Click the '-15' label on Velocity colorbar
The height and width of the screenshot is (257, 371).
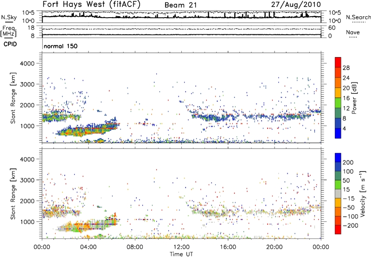pyautogui.click(x=349, y=199)
